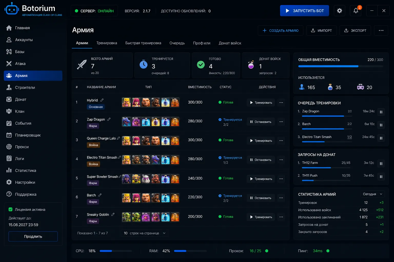Open more actions for Sneaky Goblin row
394x262 pixels.
tap(281, 217)
